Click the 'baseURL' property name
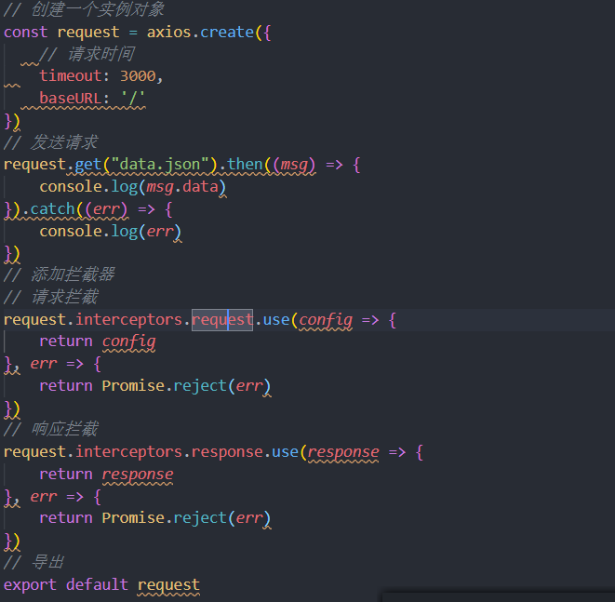615x602 pixels. [x=71, y=98]
